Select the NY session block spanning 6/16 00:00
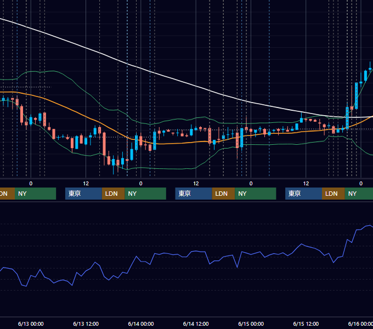Image resolution: width=373 pixels, height=329 pixels. (359, 194)
